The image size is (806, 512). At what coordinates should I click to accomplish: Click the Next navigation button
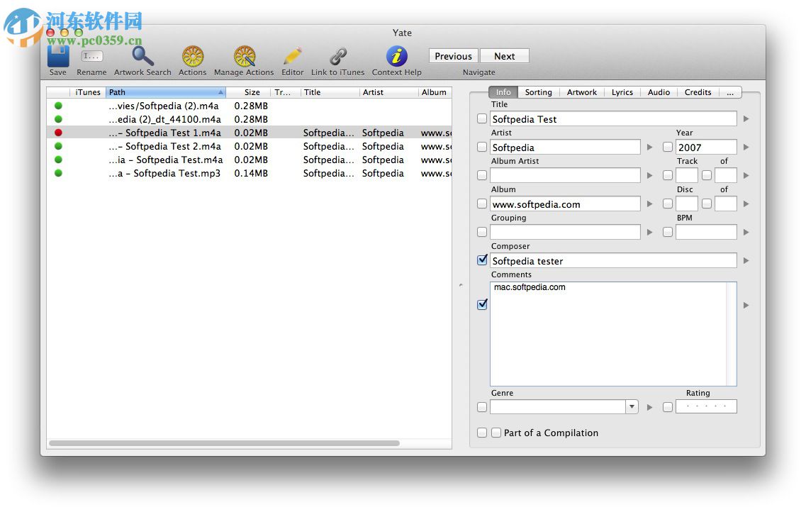(505, 56)
